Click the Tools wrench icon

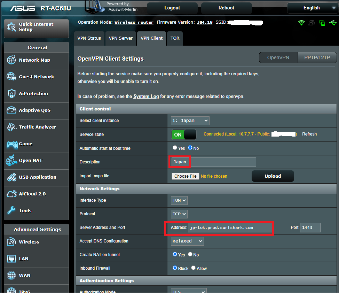[x=11, y=210]
